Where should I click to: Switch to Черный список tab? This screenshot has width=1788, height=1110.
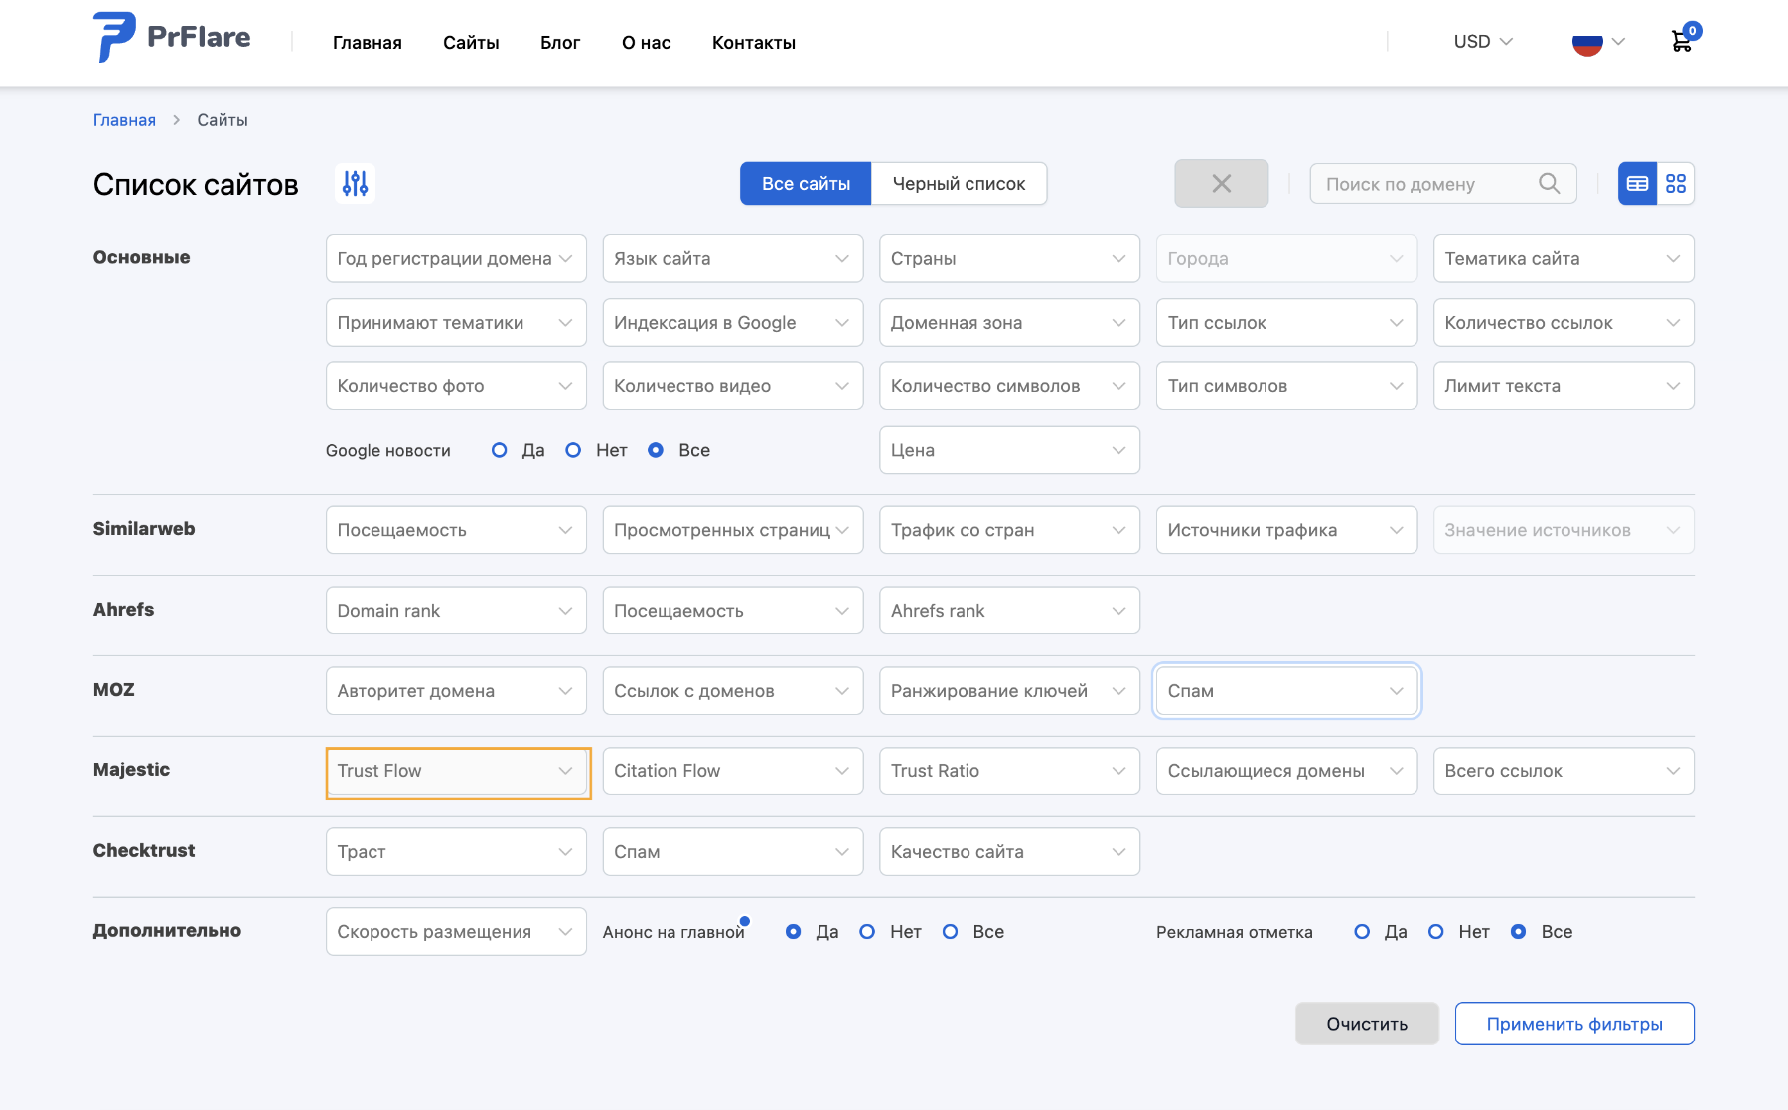[959, 184]
